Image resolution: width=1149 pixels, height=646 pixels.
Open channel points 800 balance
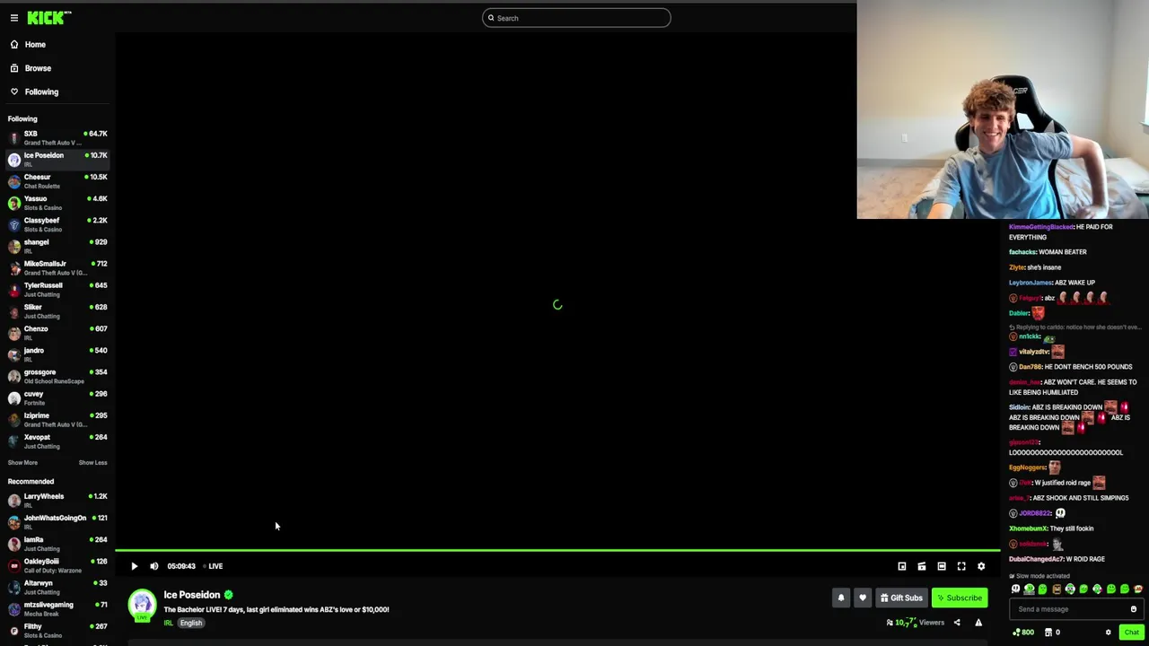tap(1023, 633)
